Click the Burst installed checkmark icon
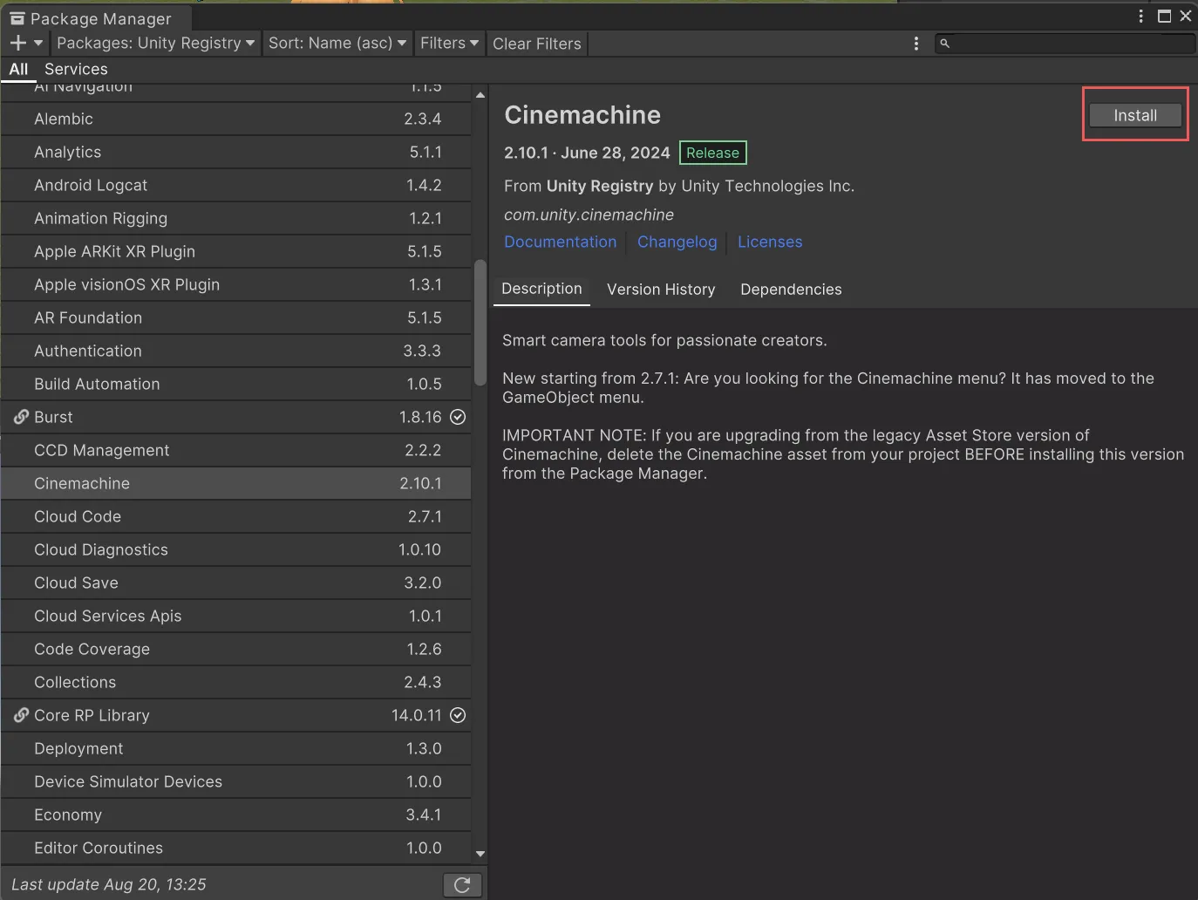This screenshot has width=1198, height=900. click(x=458, y=417)
